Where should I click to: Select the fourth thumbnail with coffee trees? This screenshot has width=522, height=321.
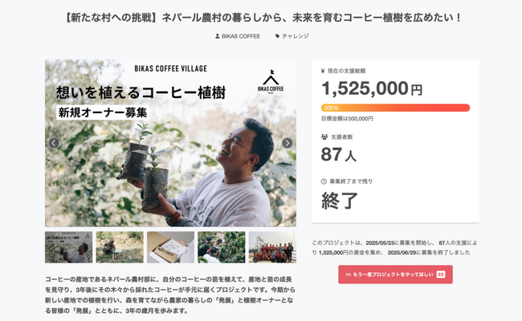[x=221, y=247]
